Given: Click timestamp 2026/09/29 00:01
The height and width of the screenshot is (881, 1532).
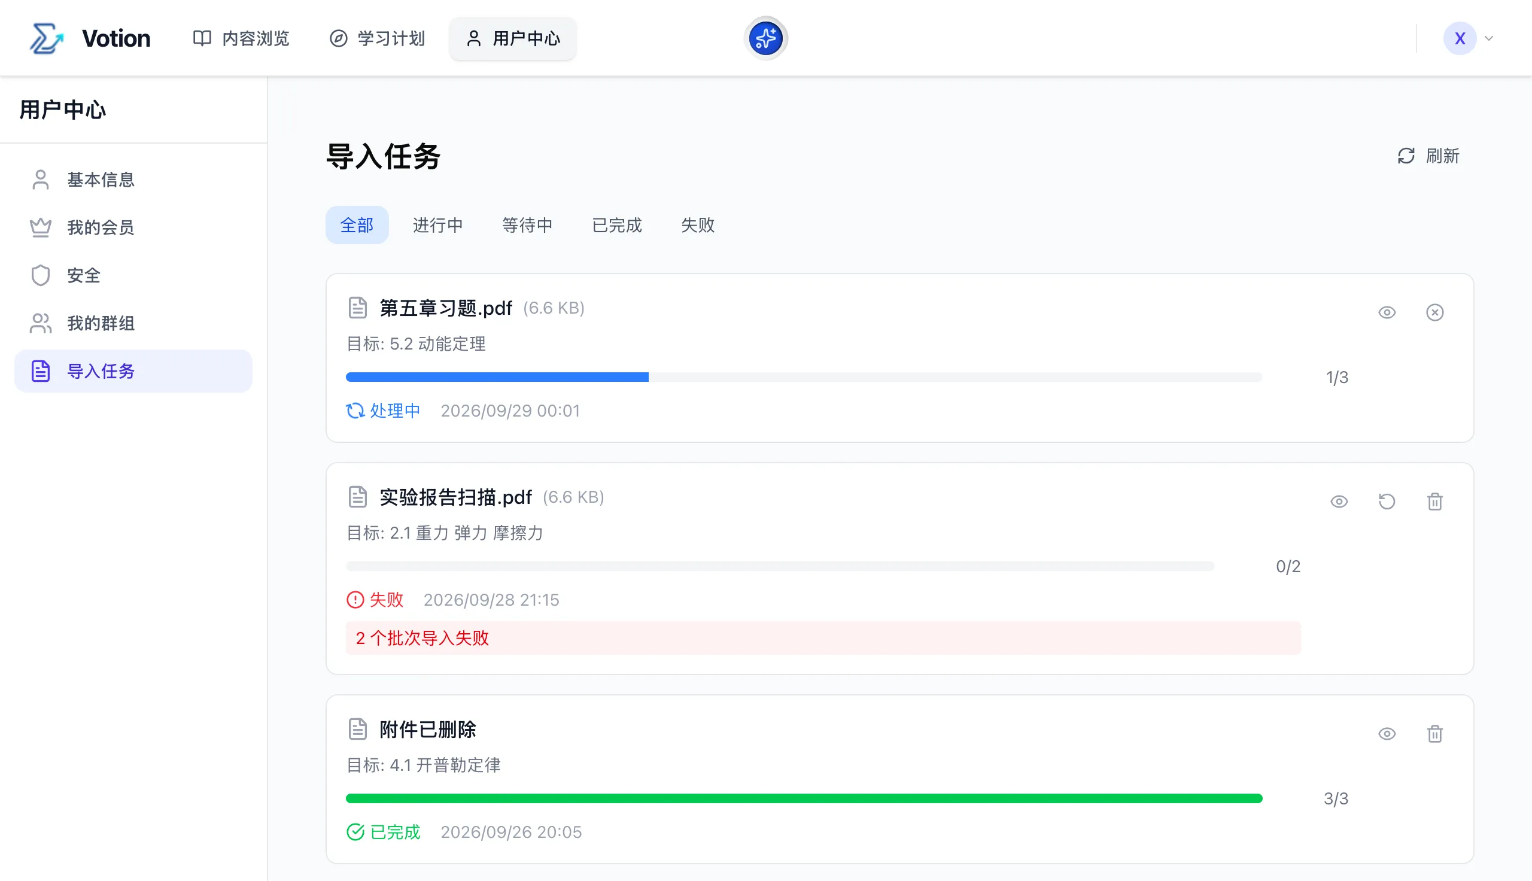Looking at the screenshot, I should 510,411.
